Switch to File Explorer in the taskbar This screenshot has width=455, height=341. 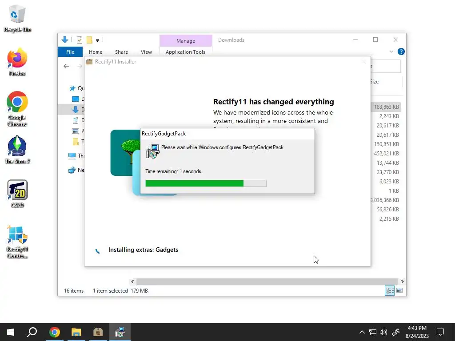pyautogui.click(x=76, y=332)
